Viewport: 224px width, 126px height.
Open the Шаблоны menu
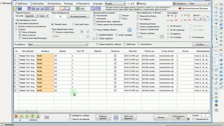(21, 3)
